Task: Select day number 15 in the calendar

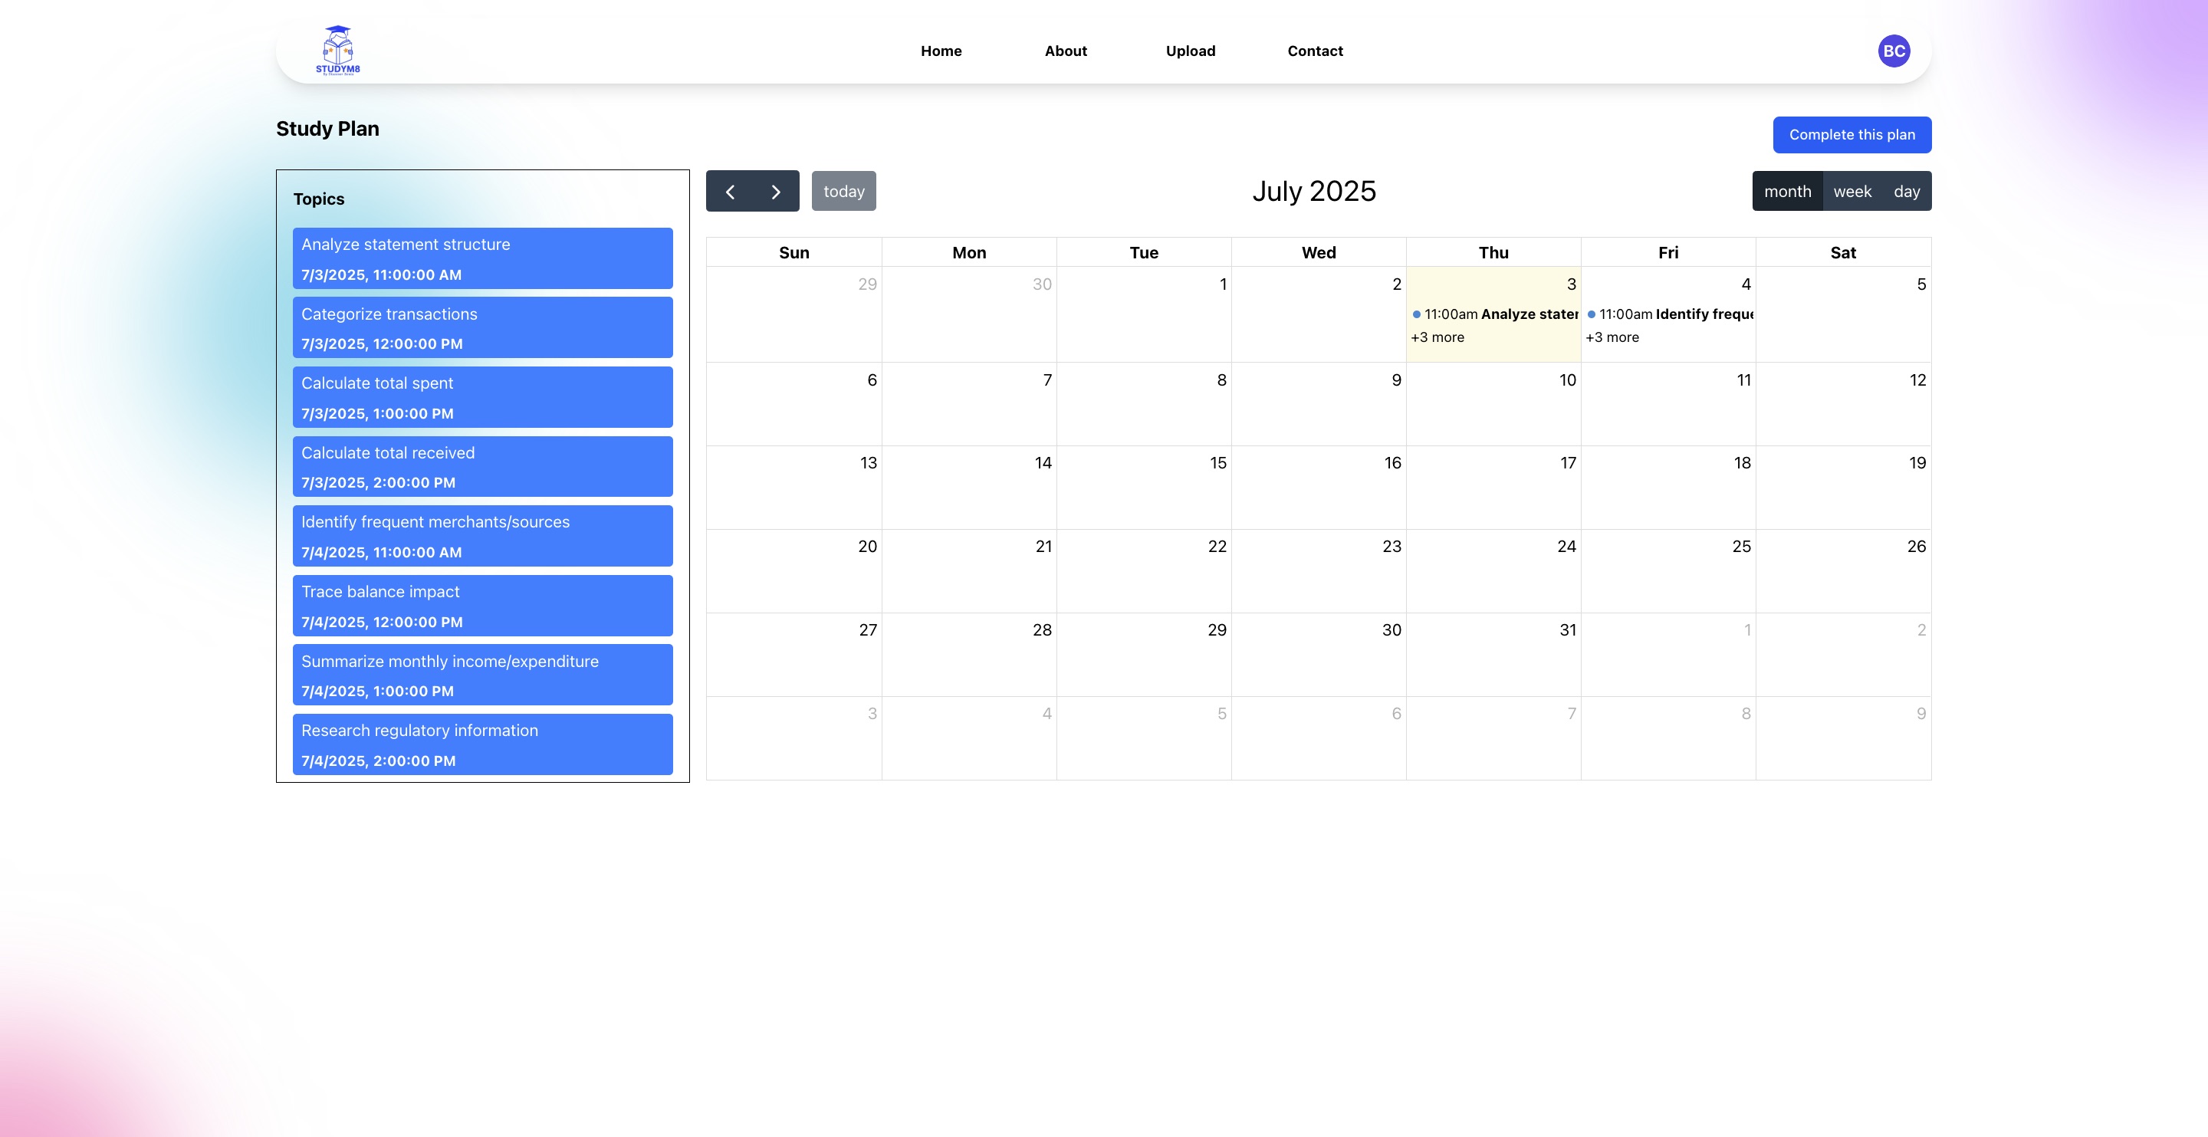Action: point(1218,463)
